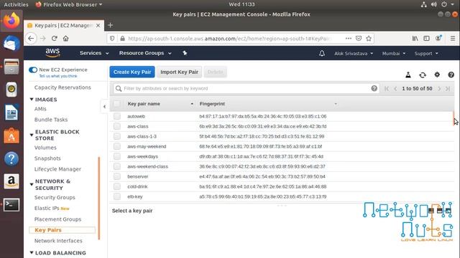Screen dimensions: 460x258
Task: Toggle the Firefox sidebar icon
Action: [426, 38]
